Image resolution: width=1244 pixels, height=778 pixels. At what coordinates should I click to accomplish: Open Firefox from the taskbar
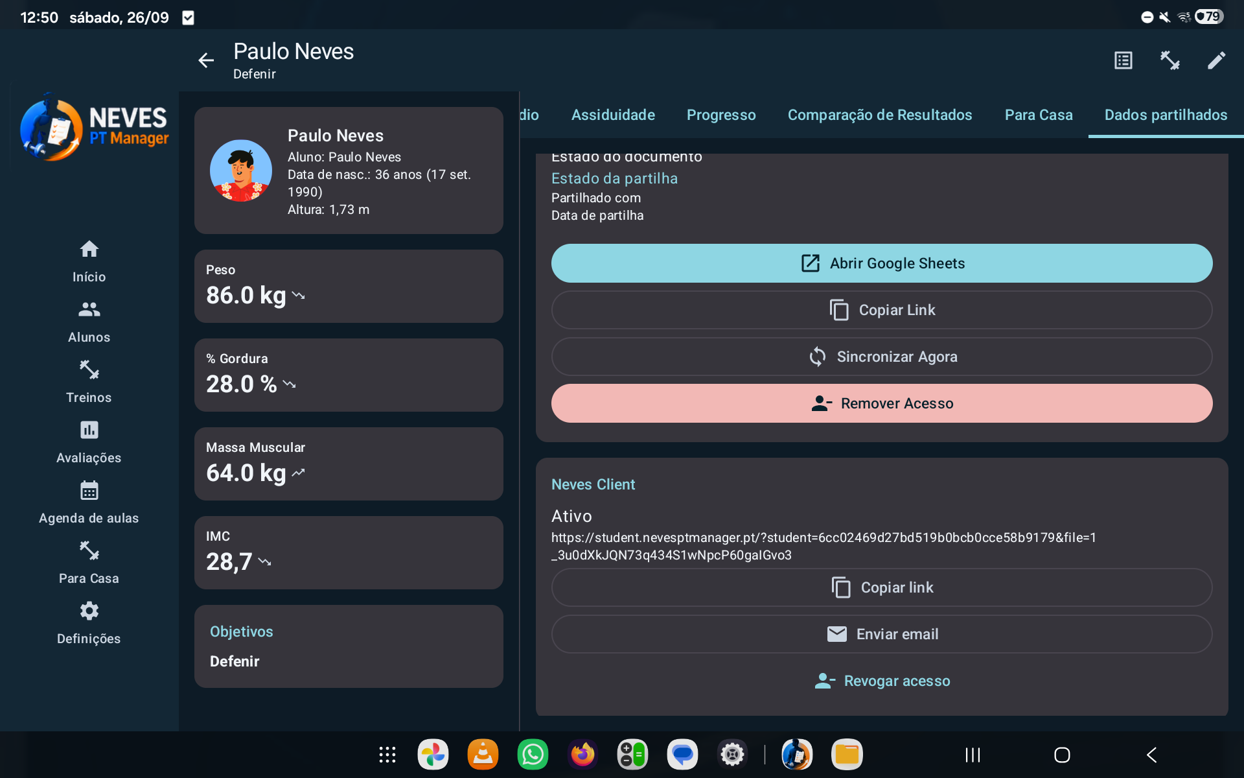[582, 755]
